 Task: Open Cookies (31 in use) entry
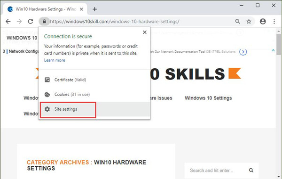(x=94, y=95)
